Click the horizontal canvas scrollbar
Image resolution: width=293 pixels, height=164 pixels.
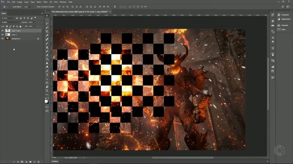pos(183,158)
